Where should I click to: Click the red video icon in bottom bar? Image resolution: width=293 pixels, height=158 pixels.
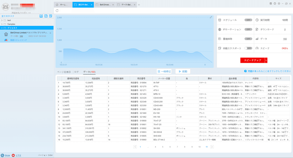(13, 155)
